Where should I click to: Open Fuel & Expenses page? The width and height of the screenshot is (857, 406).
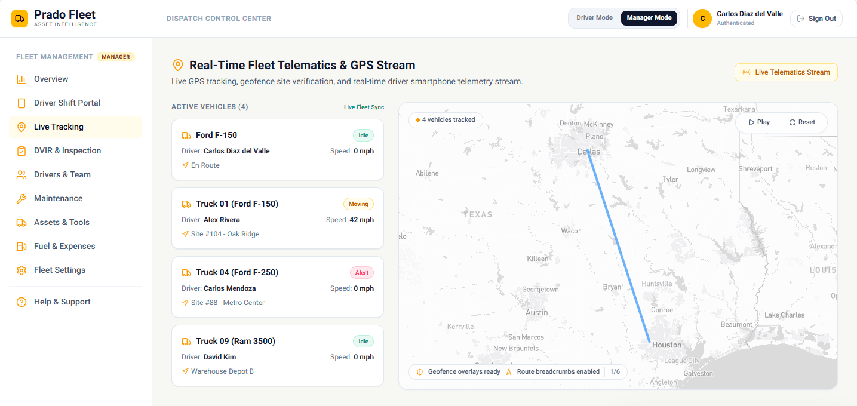point(75,246)
